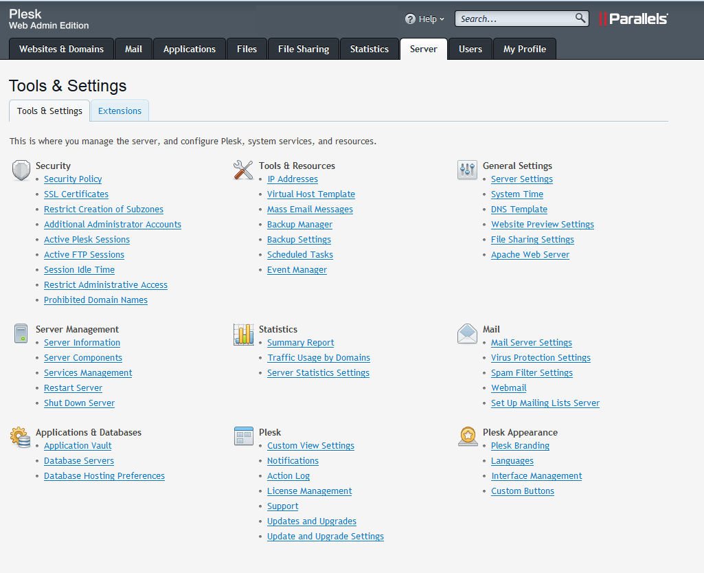Click the General Settings sliders icon
This screenshot has width=704, height=573.
[x=468, y=170]
